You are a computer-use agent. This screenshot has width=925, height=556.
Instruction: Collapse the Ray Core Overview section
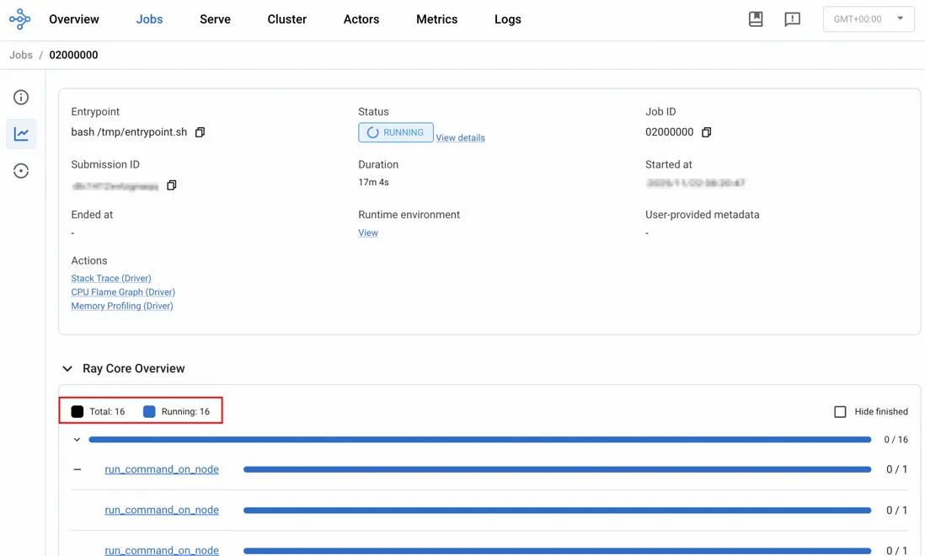pos(67,369)
